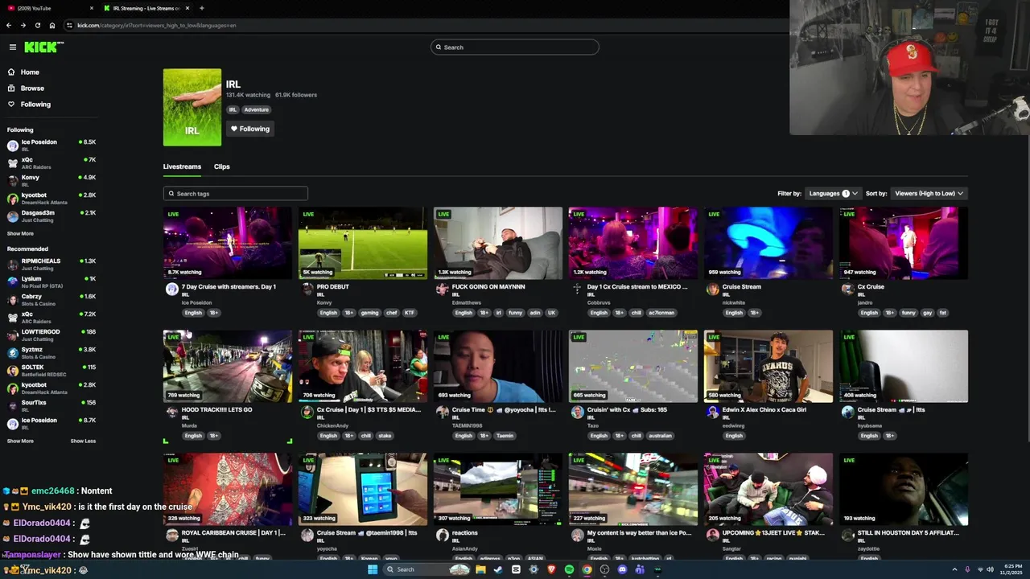Click the Adventure category tag
Image resolution: width=1030 pixels, height=579 pixels.
pyautogui.click(x=256, y=109)
